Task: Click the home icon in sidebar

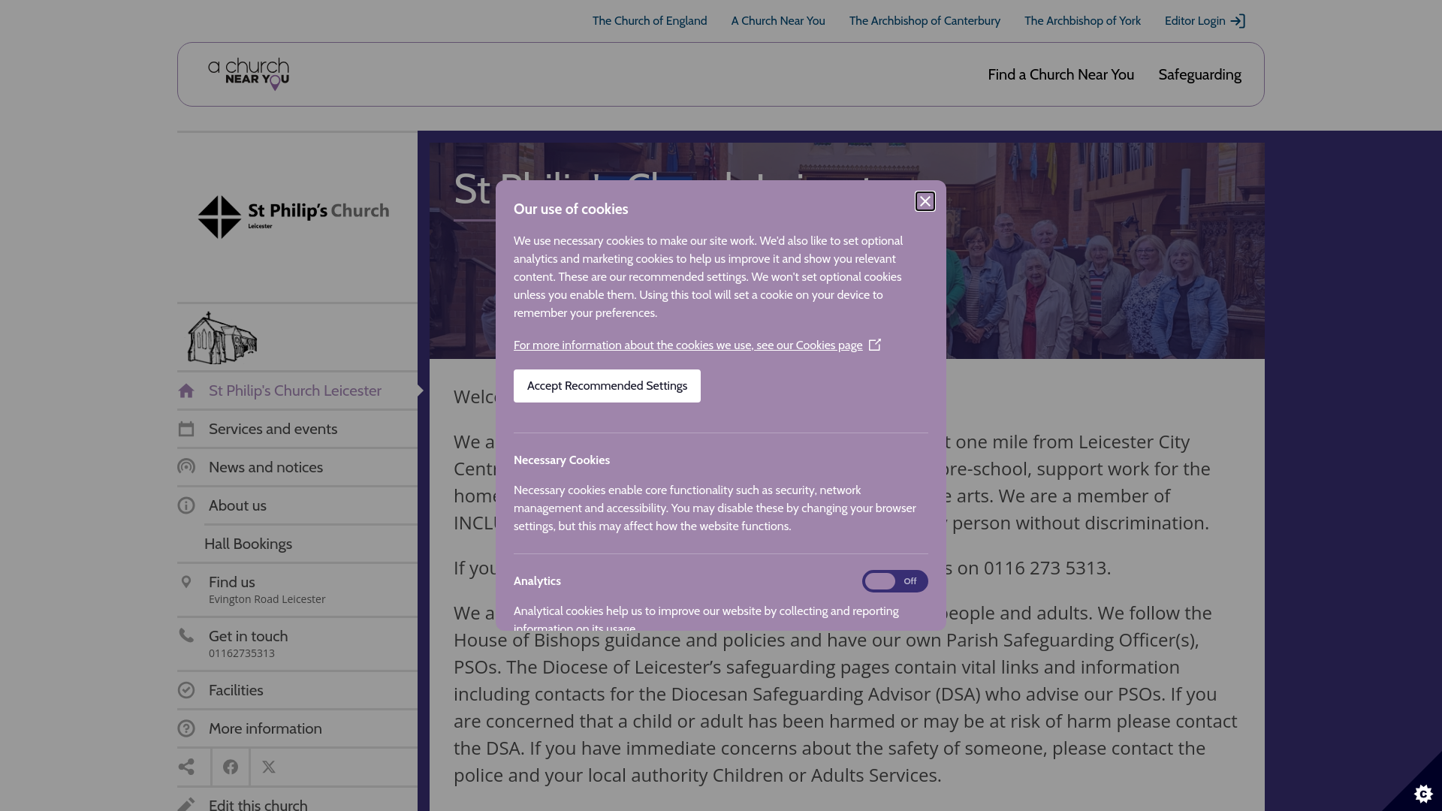Action: [x=186, y=390]
